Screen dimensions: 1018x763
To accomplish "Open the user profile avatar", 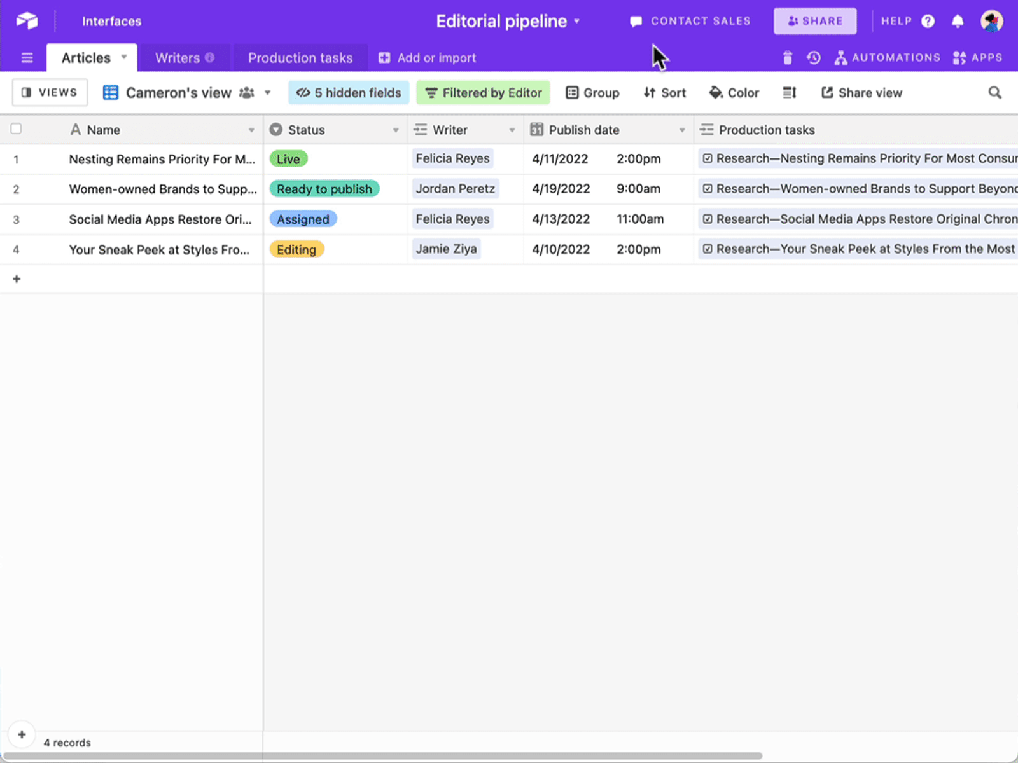I will [991, 21].
